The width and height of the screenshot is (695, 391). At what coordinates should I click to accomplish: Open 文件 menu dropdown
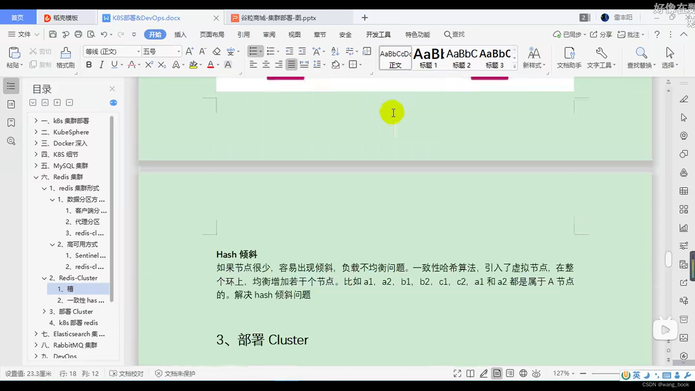click(x=24, y=34)
